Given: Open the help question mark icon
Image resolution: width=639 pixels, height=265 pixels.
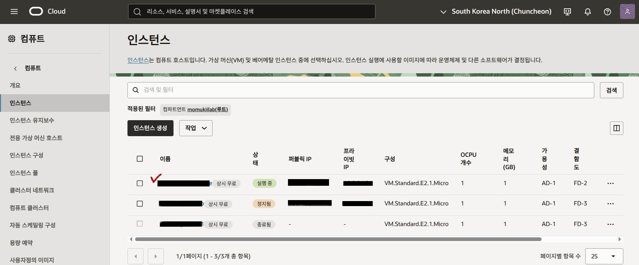Looking at the screenshot, I should tap(607, 12).
